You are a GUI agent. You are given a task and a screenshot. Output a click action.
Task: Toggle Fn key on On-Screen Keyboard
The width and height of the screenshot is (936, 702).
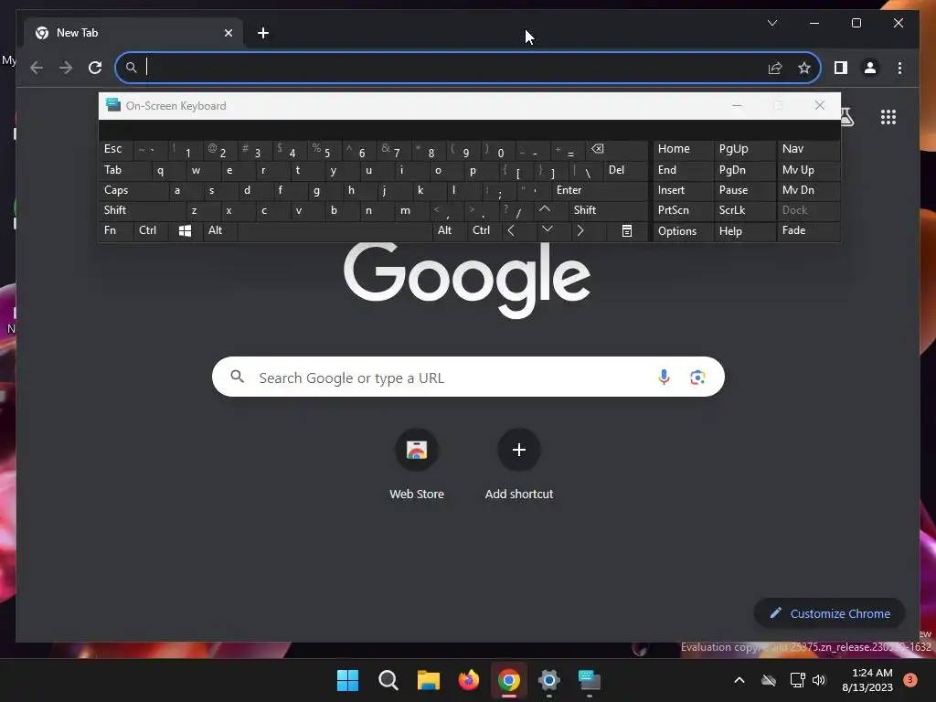click(x=116, y=230)
